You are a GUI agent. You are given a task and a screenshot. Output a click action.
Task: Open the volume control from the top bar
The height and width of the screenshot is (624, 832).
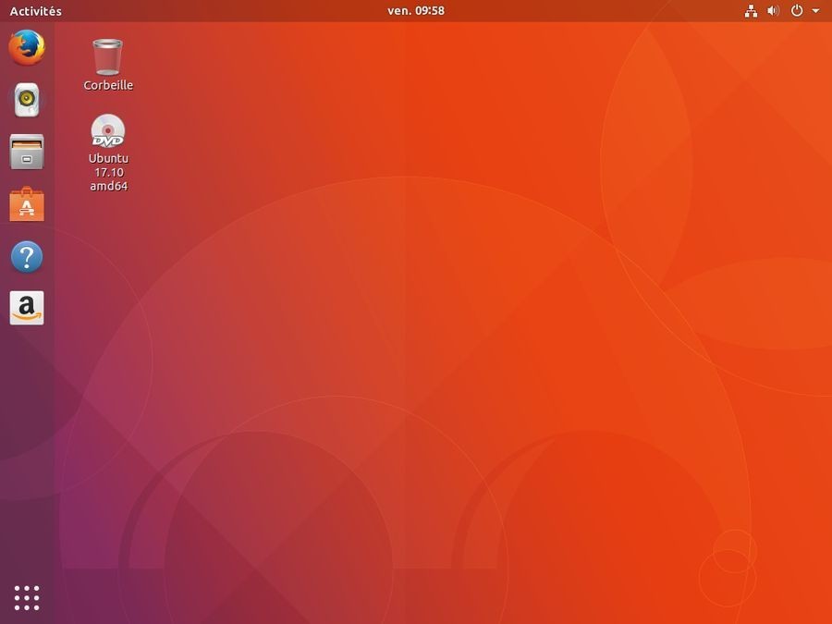(772, 10)
